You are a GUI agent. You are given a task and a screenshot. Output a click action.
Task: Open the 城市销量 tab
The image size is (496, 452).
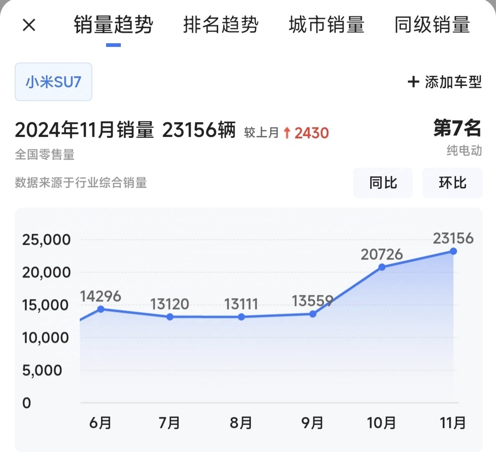(x=327, y=25)
